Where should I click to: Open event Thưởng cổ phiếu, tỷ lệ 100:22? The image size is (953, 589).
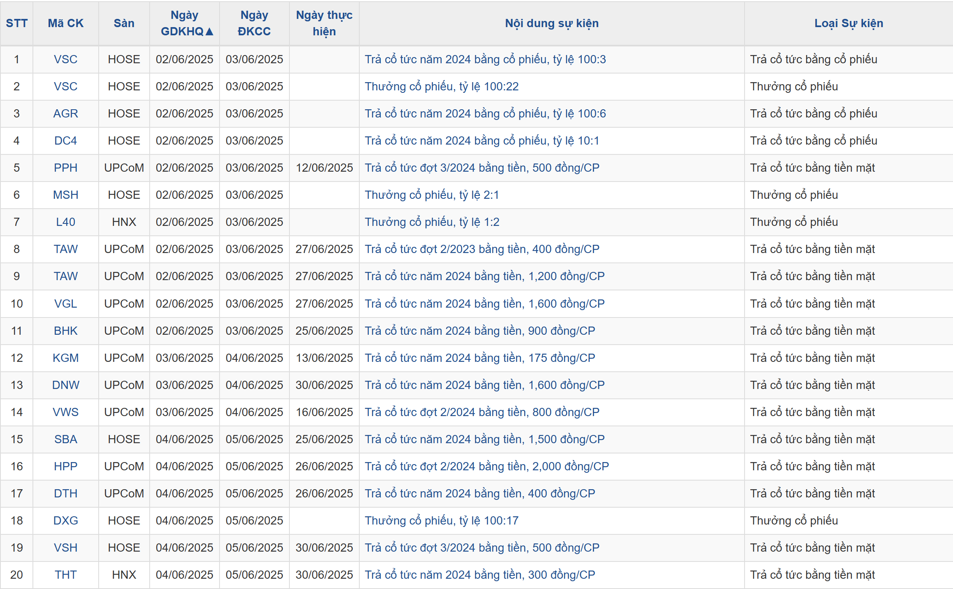pos(442,86)
